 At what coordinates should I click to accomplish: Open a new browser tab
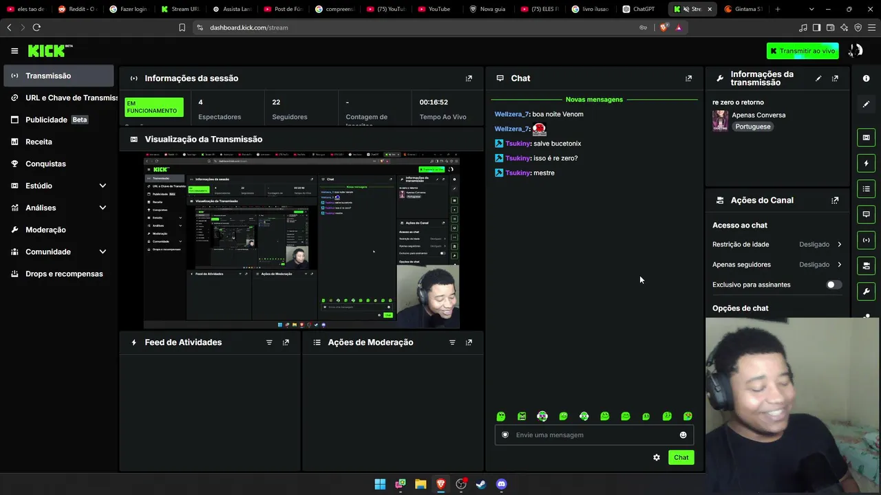[x=778, y=9]
